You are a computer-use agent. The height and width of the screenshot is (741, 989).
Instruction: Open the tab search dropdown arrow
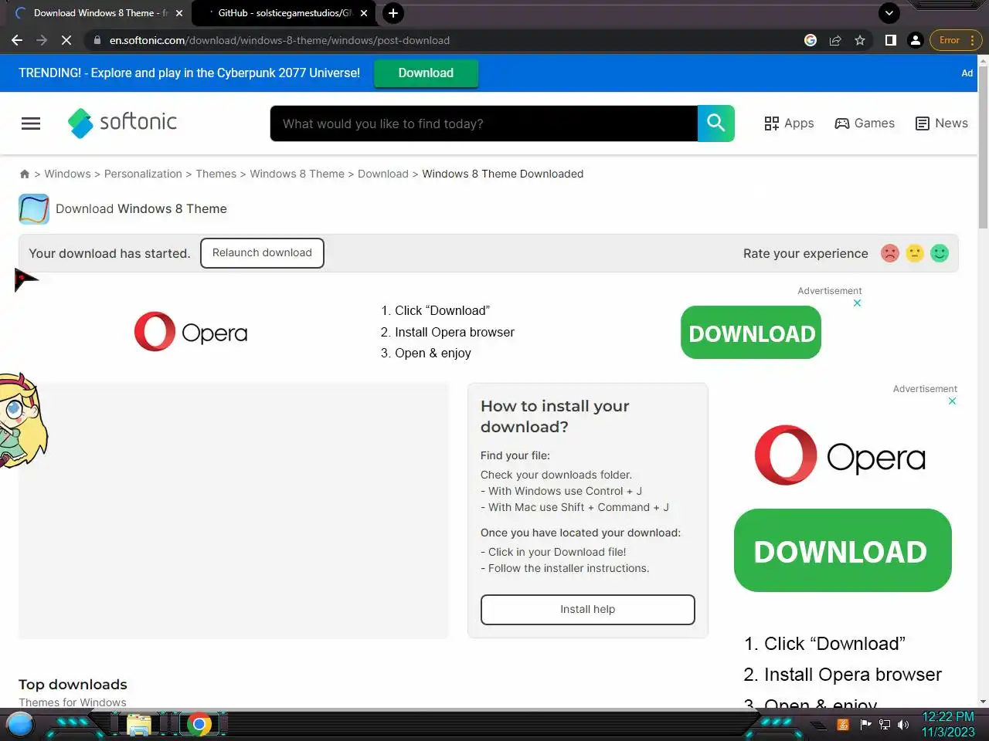coord(889,13)
